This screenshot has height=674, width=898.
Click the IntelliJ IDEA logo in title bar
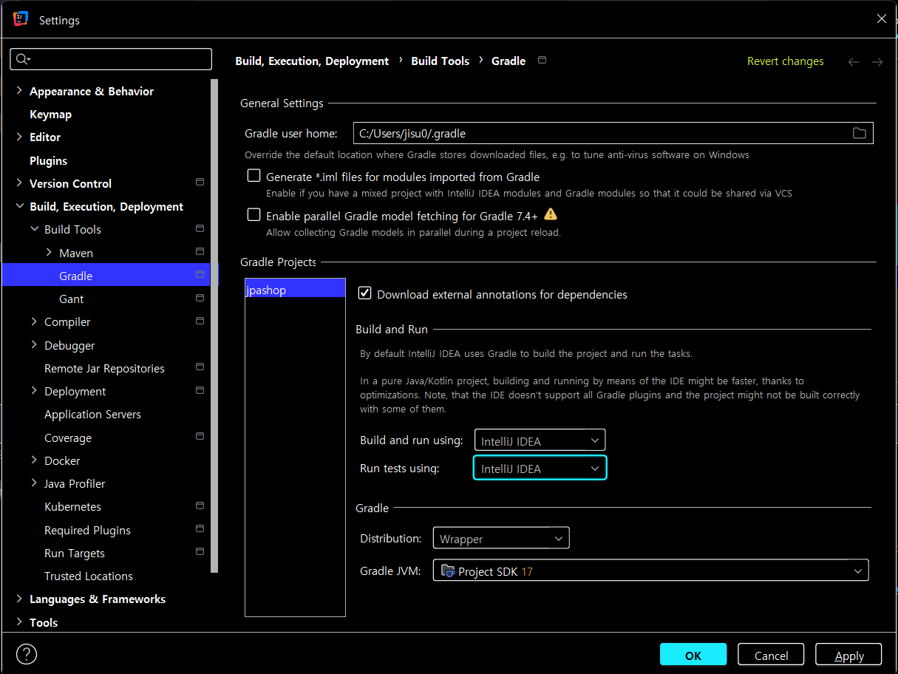click(21, 19)
